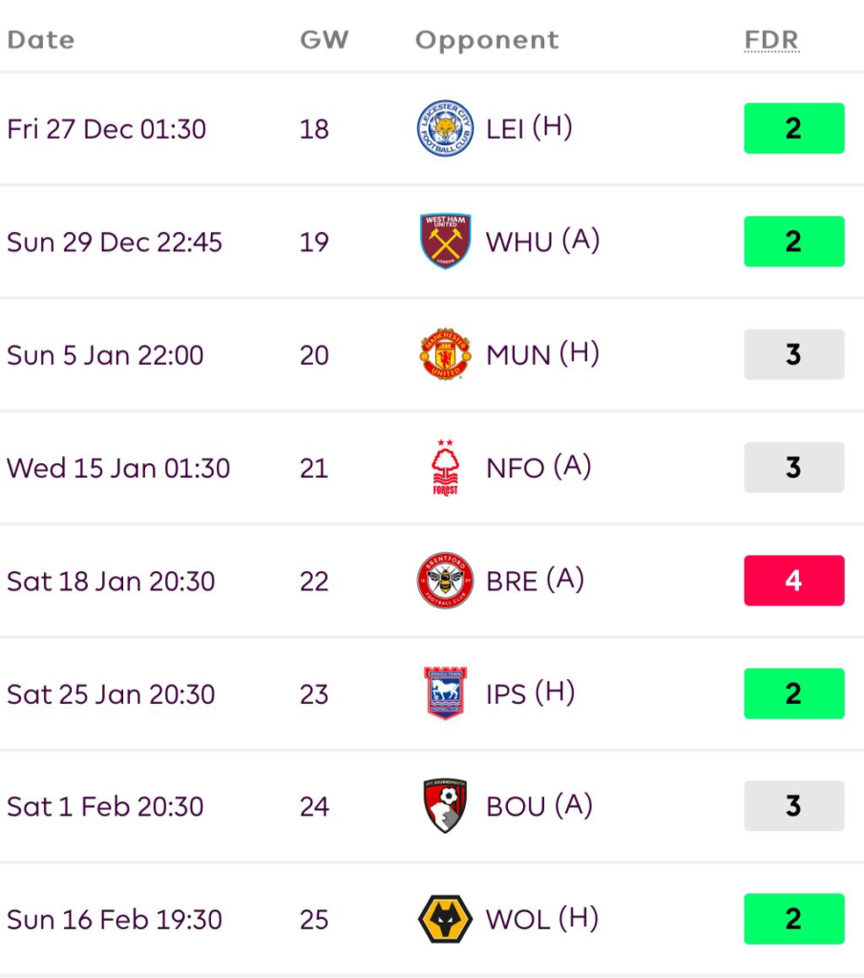Click the red FDR 4 badge for Brentford
Viewport: 864px width, 978px height.
pos(793,581)
